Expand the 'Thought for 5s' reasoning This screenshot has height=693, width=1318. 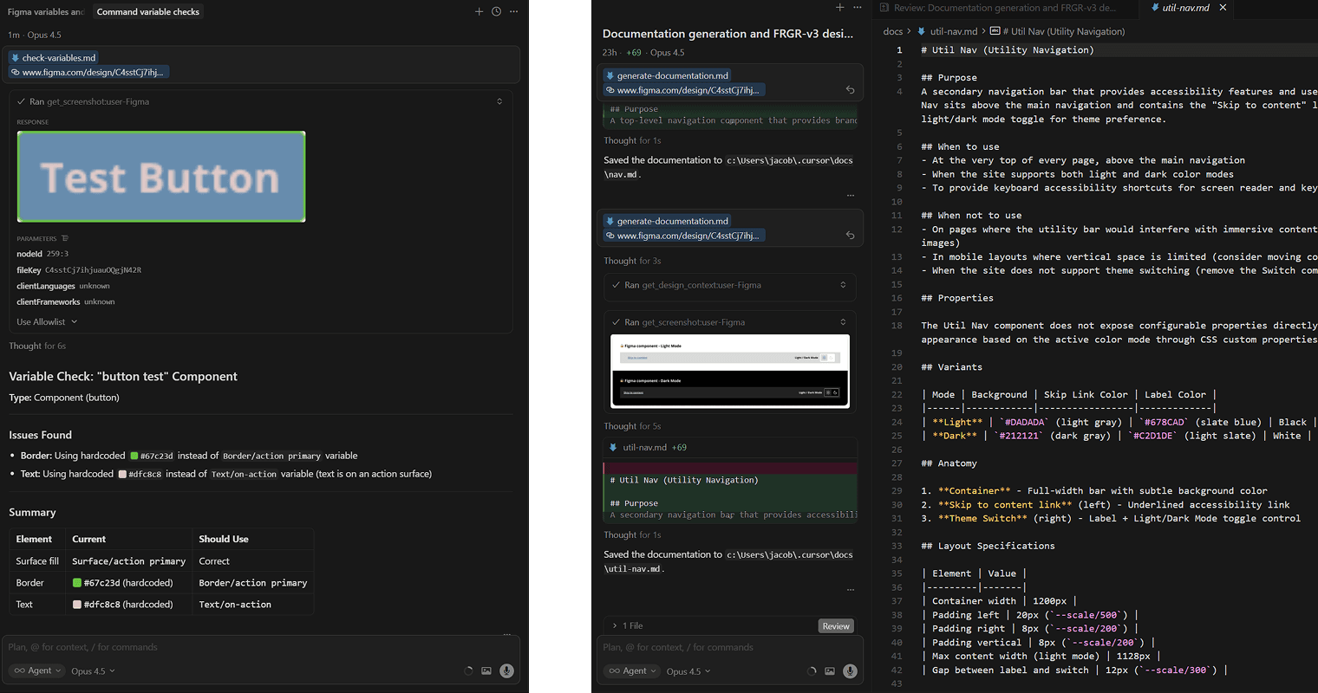(632, 426)
